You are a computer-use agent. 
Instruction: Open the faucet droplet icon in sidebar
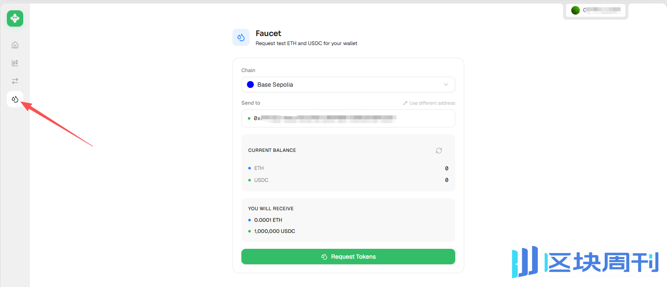tap(15, 99)
